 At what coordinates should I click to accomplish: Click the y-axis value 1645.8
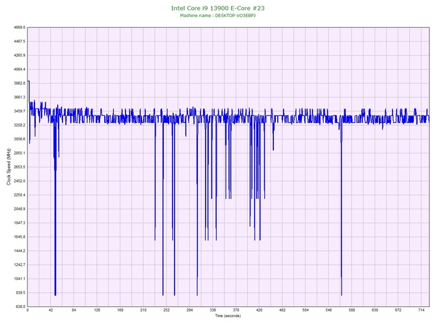pyautogui.click(x=20, y=237)
